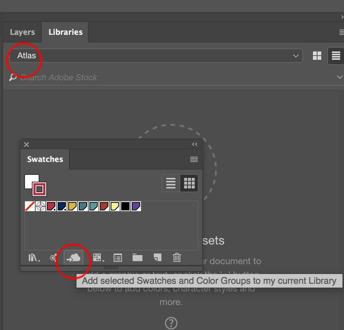Choose the None swatch
Screen dimensions: 344x330
(x=30, y=206)
